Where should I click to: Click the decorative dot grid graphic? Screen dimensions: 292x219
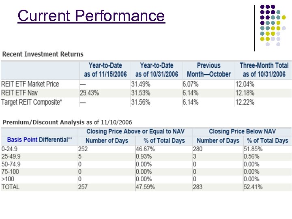pos(273,25)
